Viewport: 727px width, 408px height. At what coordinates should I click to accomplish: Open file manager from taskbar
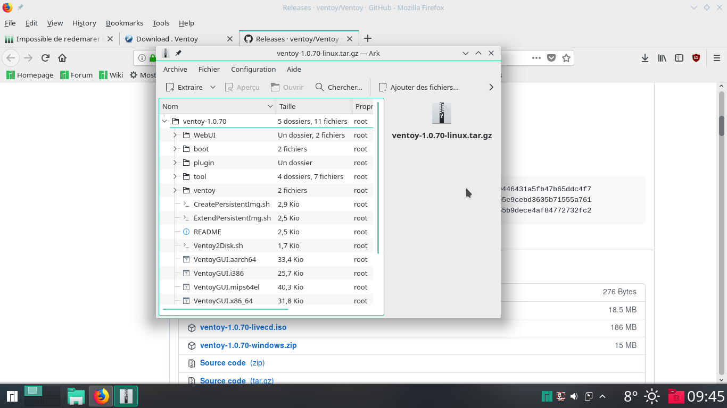point(76,396)
